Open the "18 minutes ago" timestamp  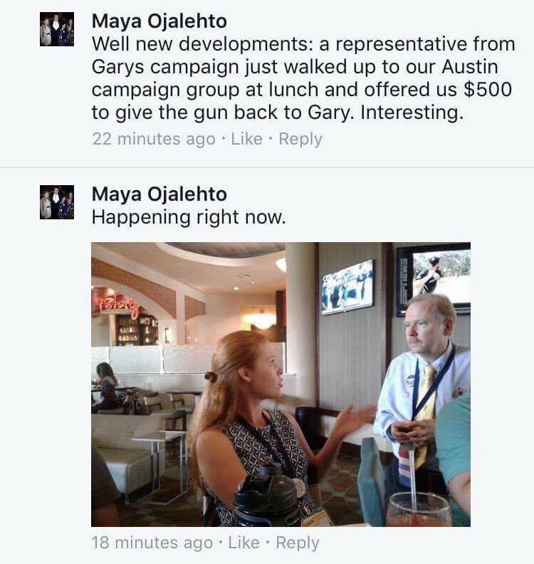[152, 543]
